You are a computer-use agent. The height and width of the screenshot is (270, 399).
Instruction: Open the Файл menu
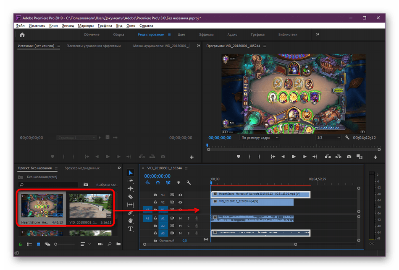[20, 26]
